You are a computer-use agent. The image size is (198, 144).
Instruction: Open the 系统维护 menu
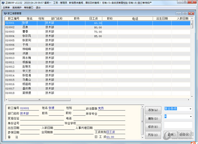pos(17,8)
